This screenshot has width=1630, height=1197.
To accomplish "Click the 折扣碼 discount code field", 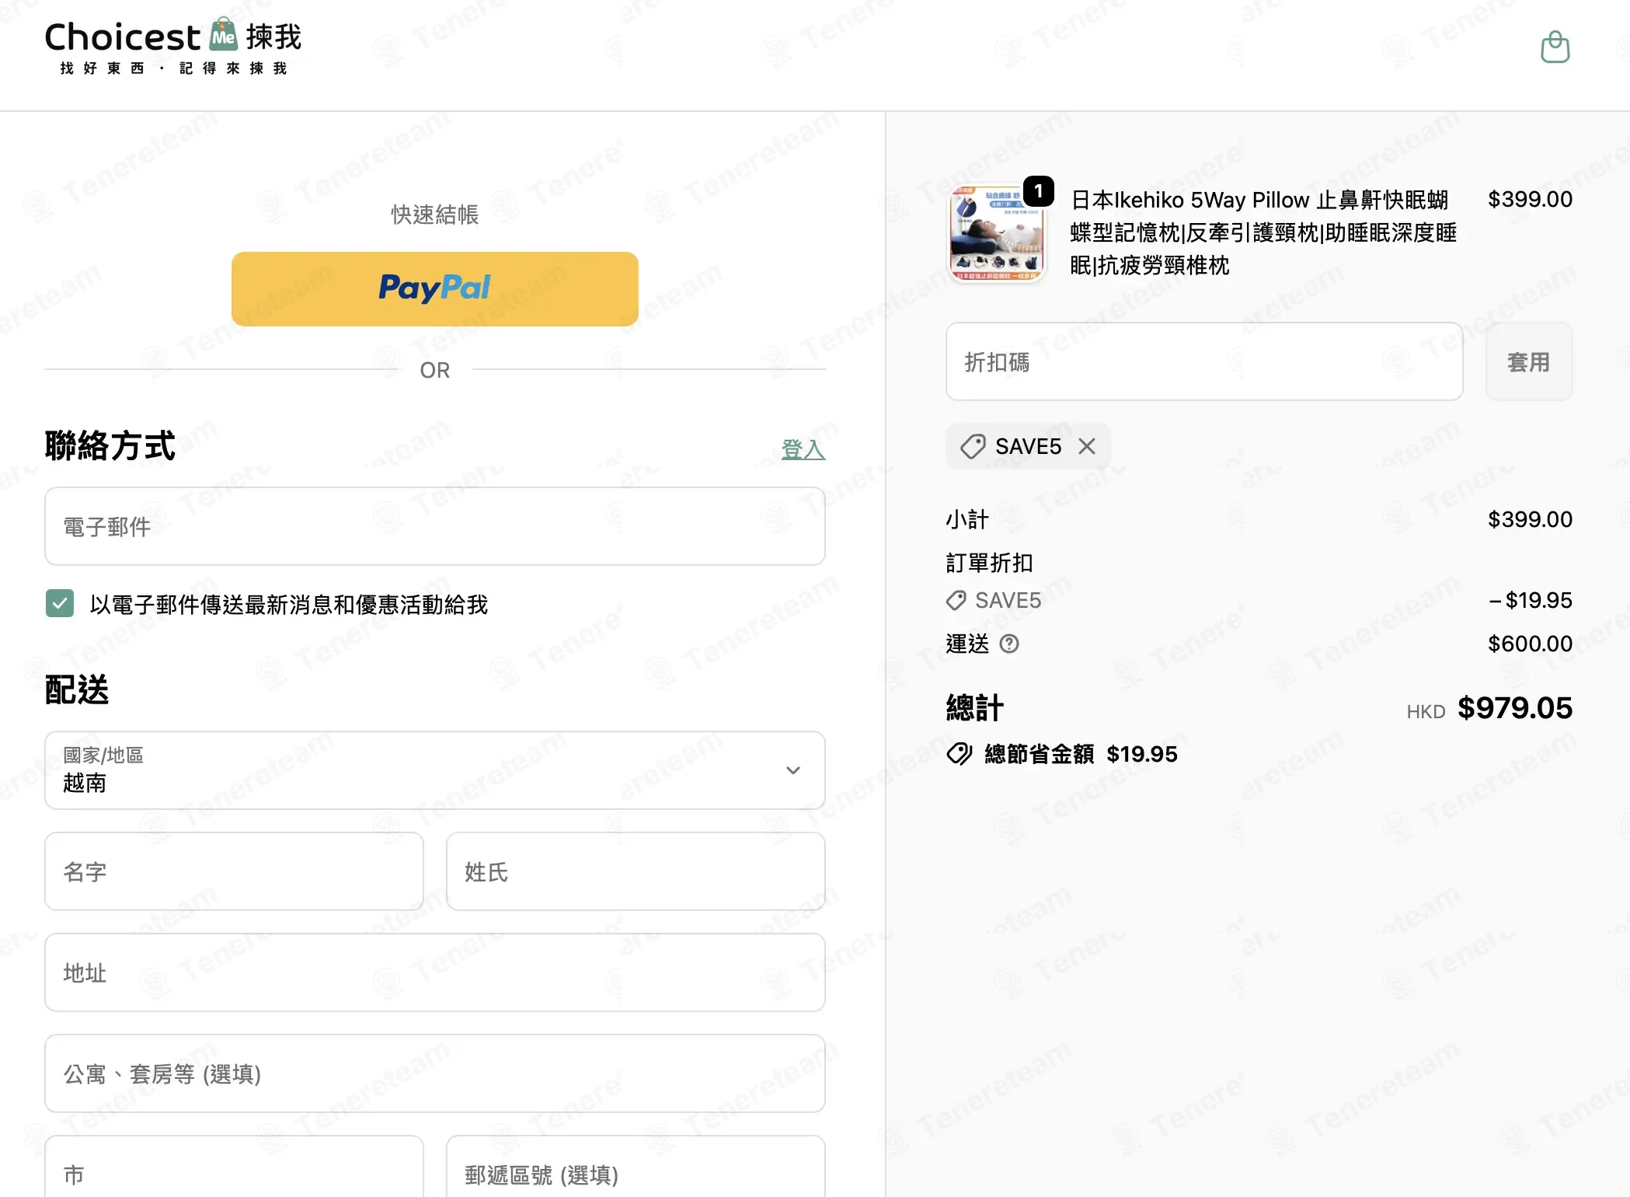I will 1203,361.
